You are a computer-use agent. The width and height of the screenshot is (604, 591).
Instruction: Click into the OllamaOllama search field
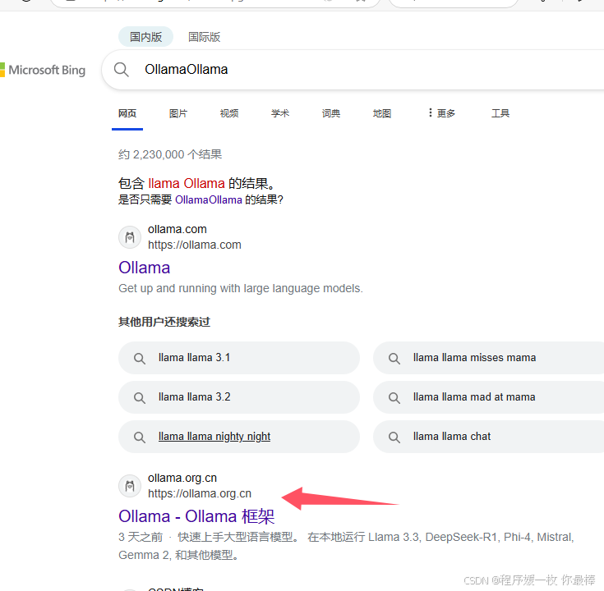pos(353,70)
